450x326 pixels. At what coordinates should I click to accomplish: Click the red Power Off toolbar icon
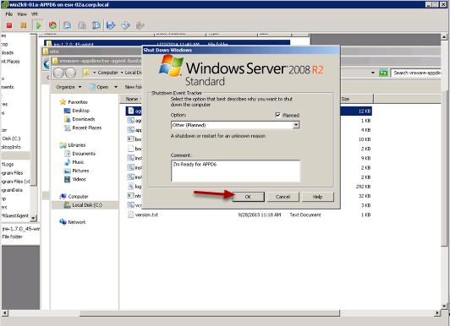click(x=9, y=25)
